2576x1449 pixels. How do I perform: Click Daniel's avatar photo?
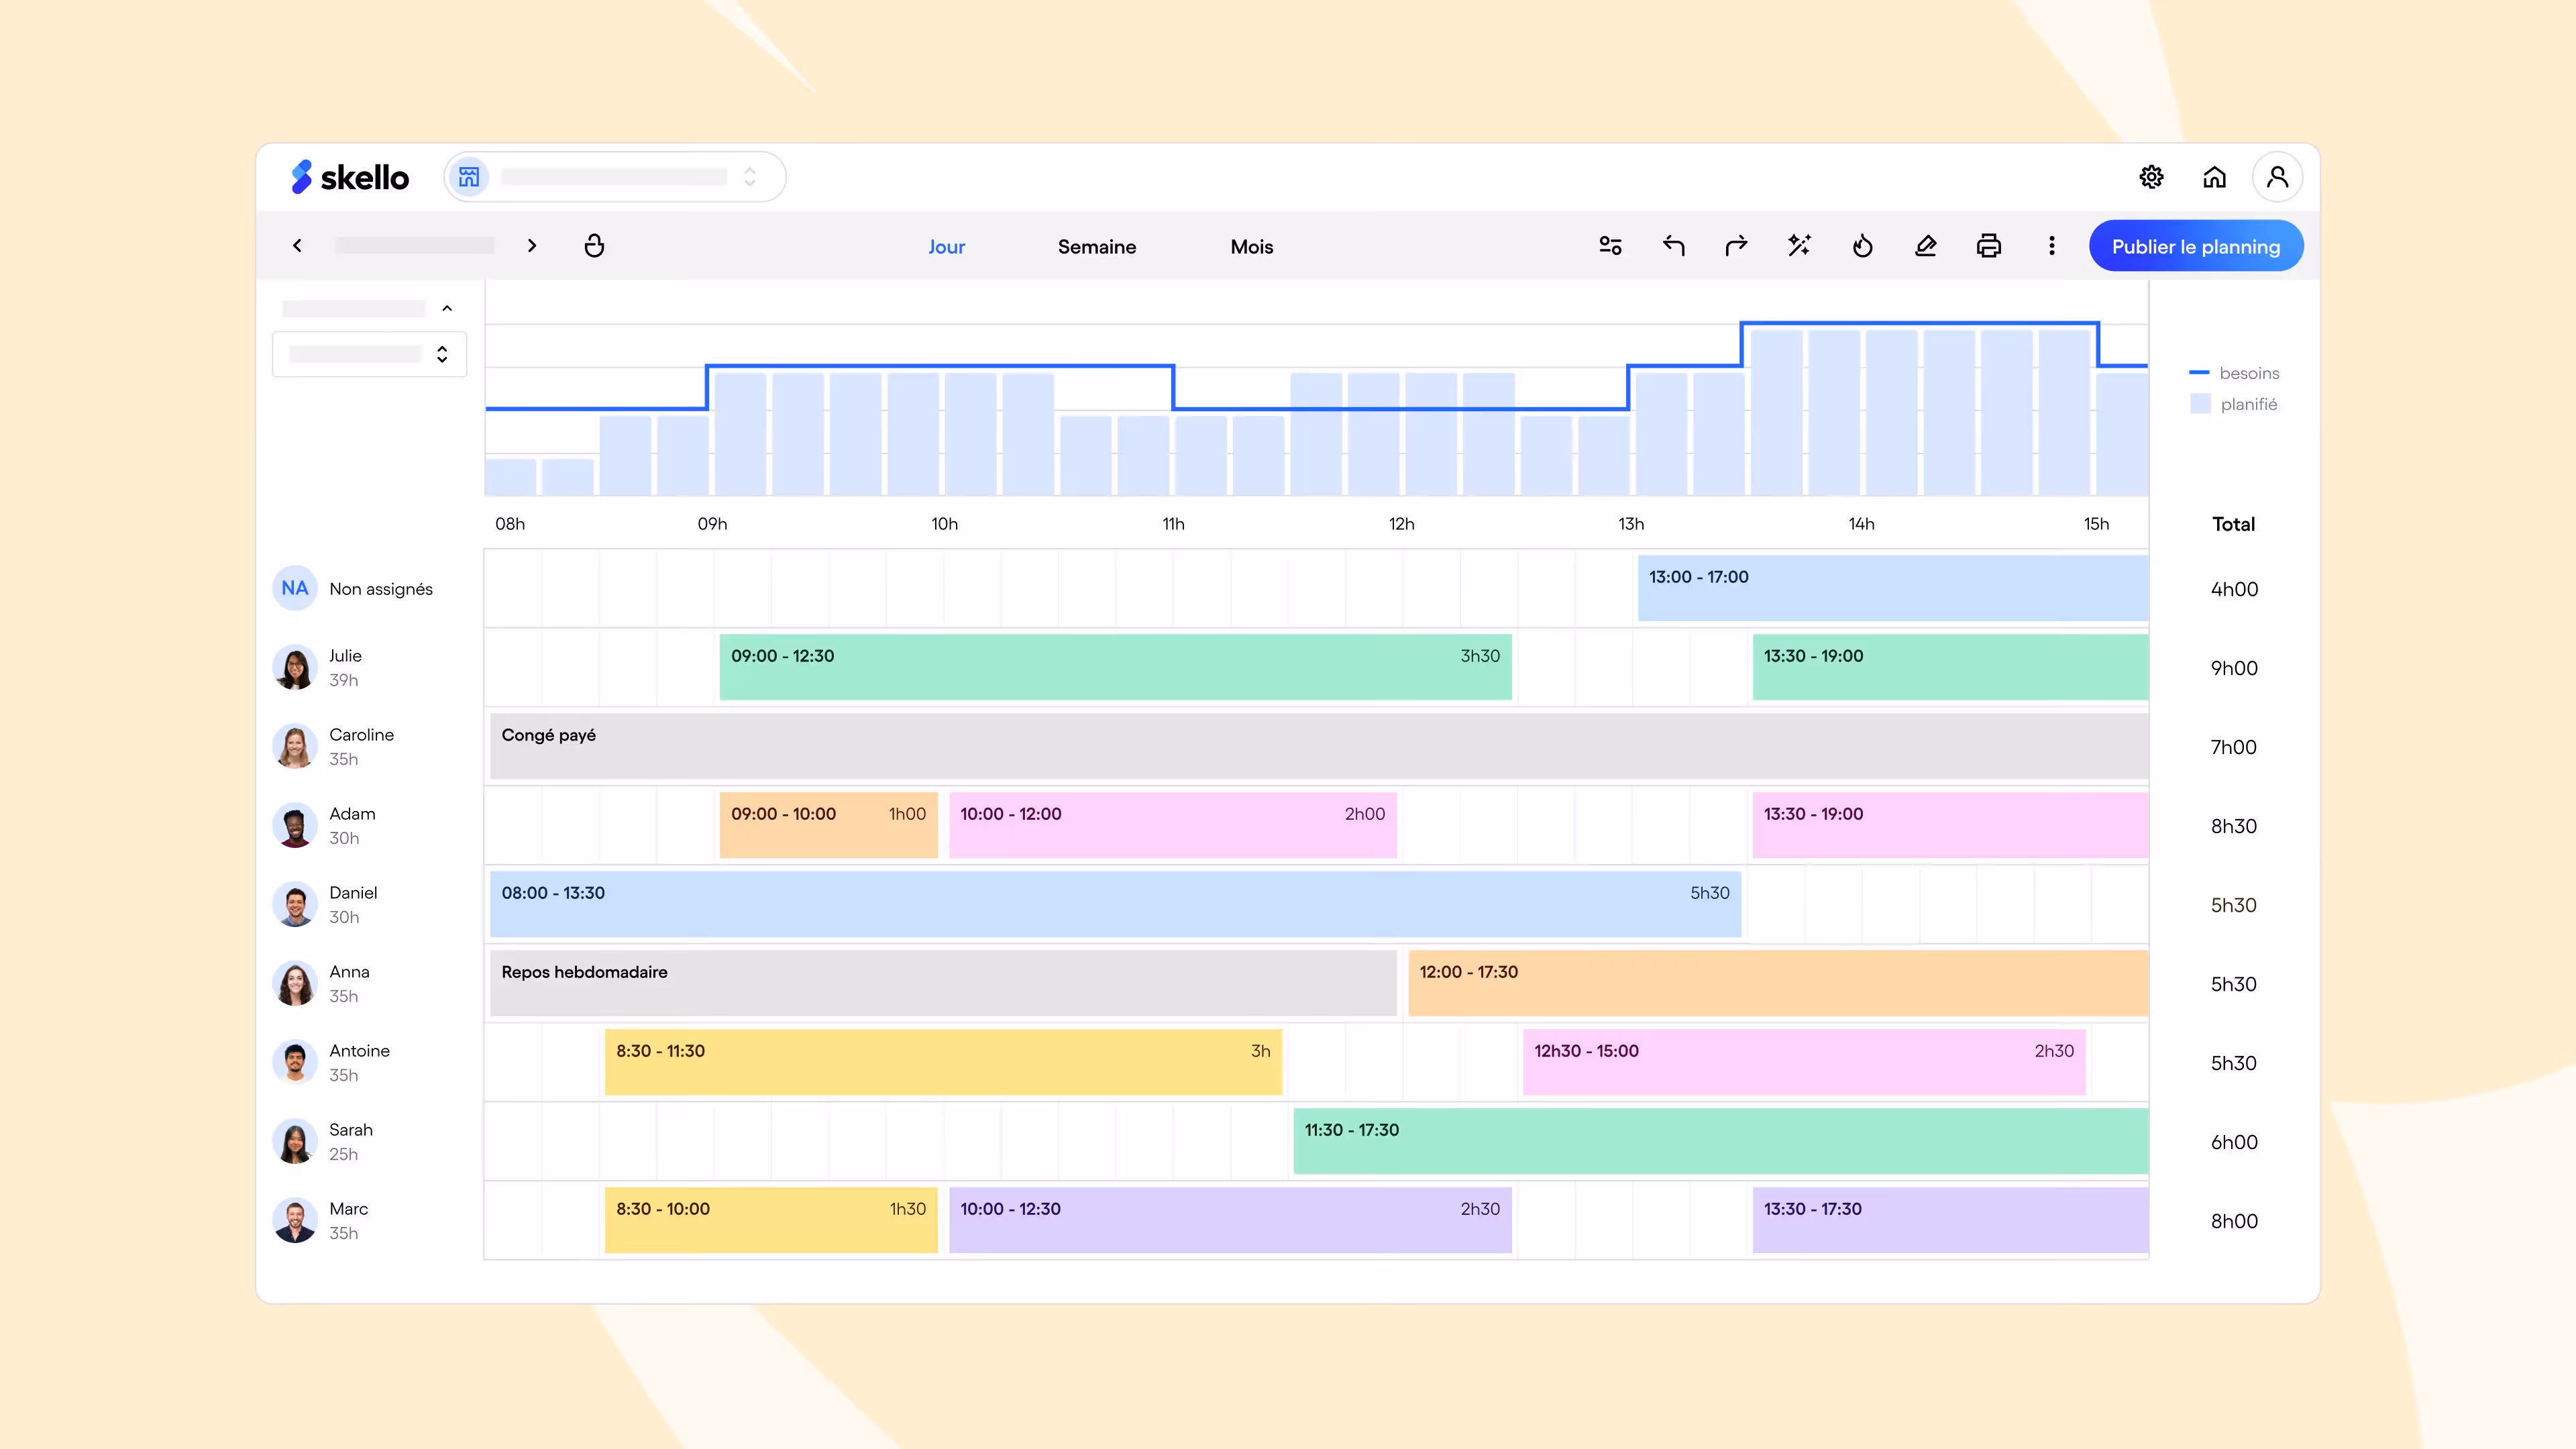pos(295,904)
